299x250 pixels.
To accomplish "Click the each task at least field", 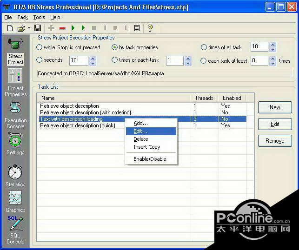I will (259, 60).
